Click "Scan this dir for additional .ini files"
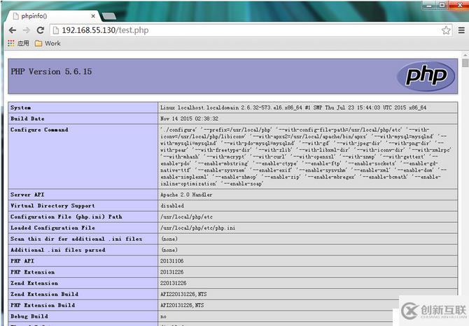The image size is (469, 326). pos(76,239)
